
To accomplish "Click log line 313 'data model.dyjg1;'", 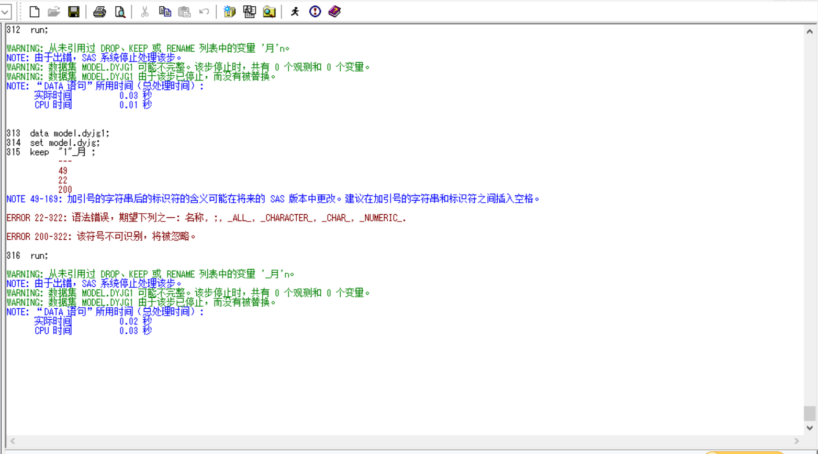I will [58, 133].
